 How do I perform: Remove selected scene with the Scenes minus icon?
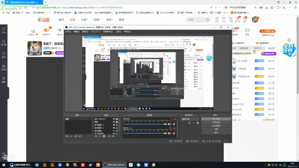[71, 136]
